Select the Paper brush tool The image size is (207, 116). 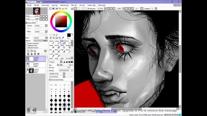tap(57, 55)
